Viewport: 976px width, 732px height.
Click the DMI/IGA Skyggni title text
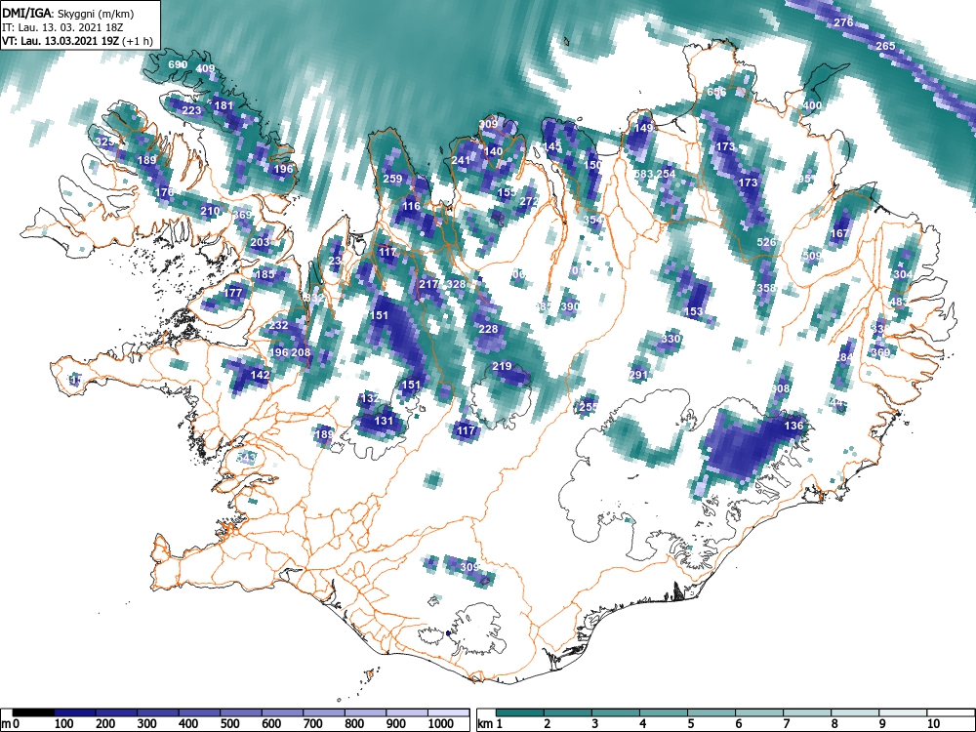(x=68, y=13)
